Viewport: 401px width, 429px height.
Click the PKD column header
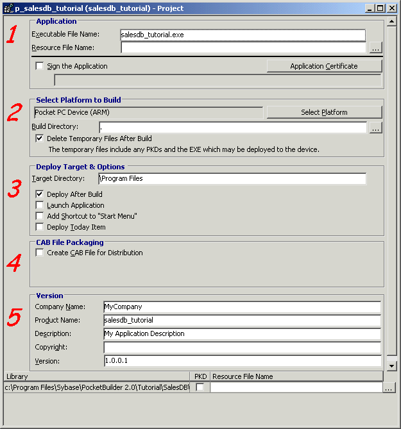(200, 376)
